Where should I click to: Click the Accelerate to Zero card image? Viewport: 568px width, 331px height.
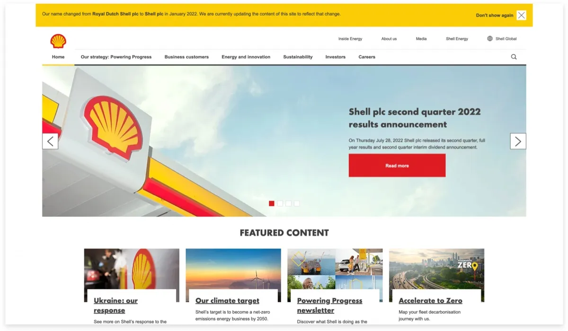(436, 269)
